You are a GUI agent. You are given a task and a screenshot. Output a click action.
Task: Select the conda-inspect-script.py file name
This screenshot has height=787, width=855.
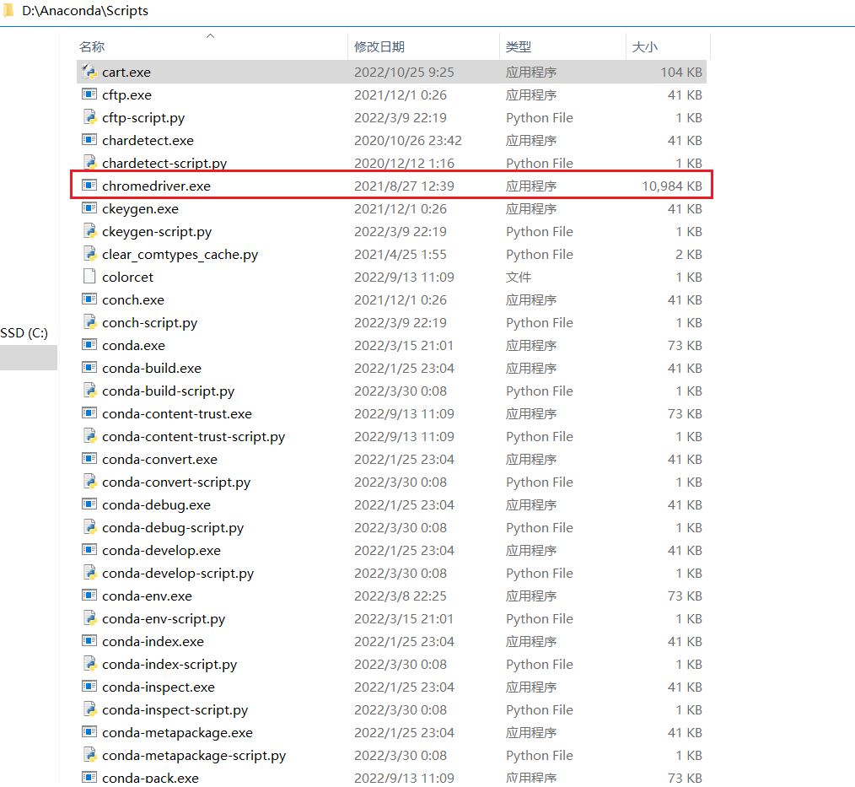point(175,710)
